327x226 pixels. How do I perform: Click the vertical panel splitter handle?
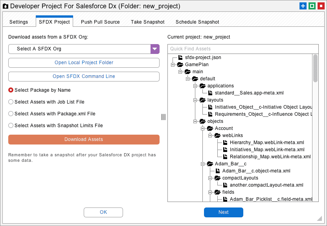click(x=163, y=117)
